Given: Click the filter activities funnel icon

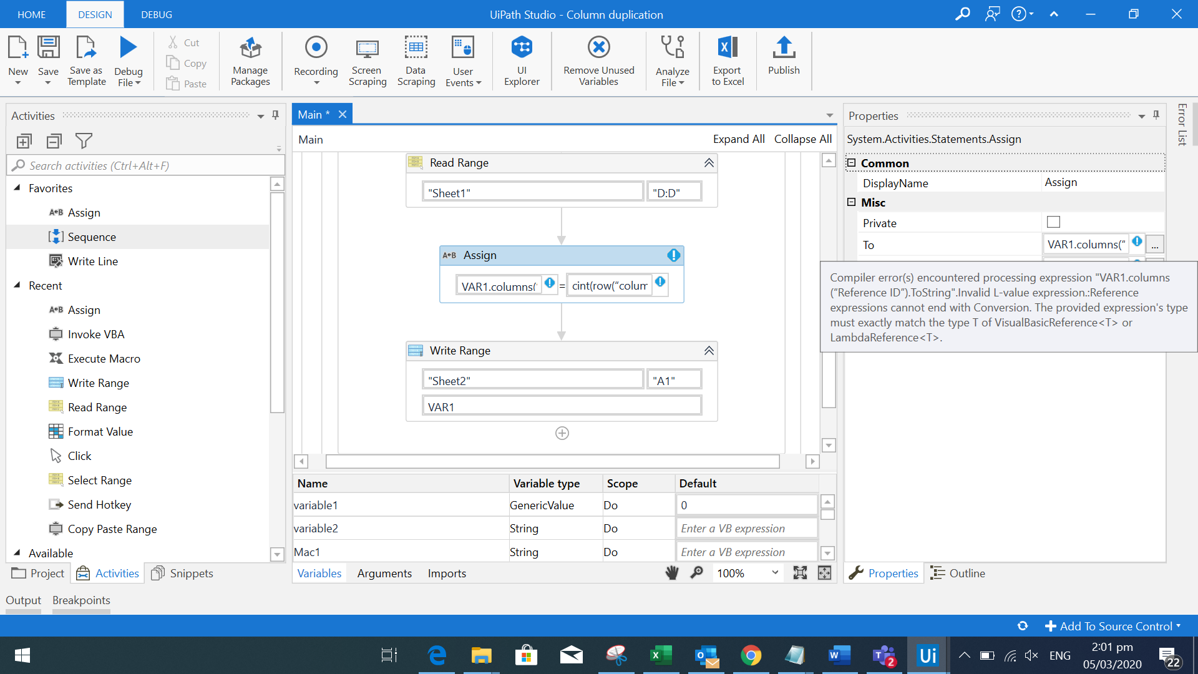Looking at the screenshot, I should point(84,141).
